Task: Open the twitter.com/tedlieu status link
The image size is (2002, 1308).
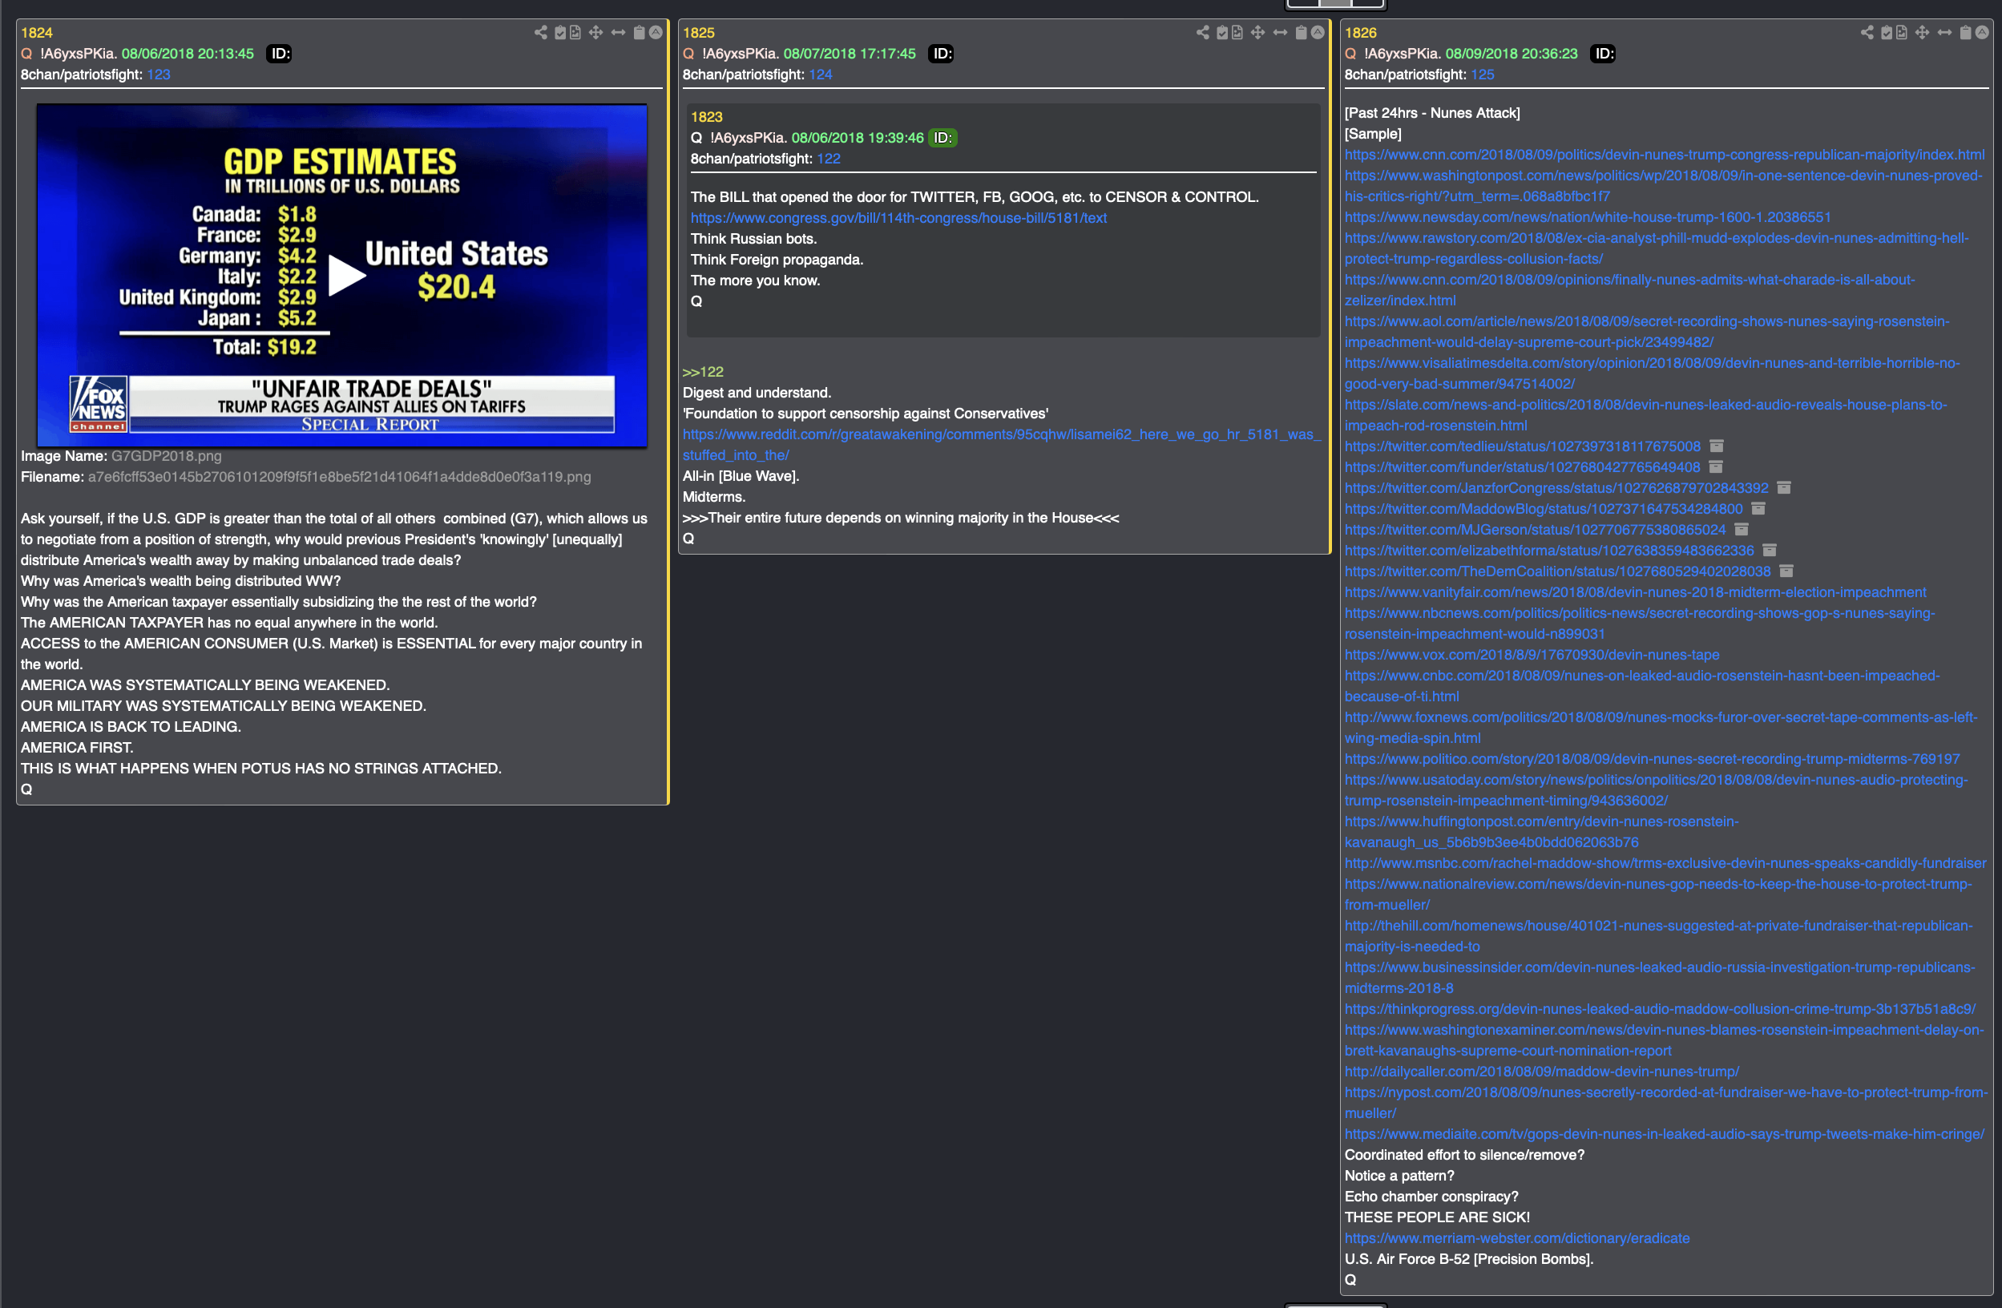Action: pyautogui.click(x=1523, y=446)
